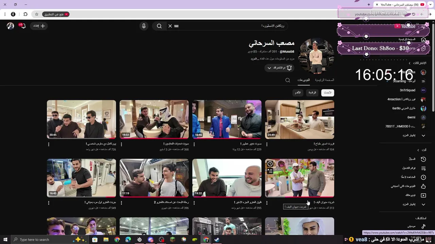Open Microsoft Store from taskbar

point(95,240)
